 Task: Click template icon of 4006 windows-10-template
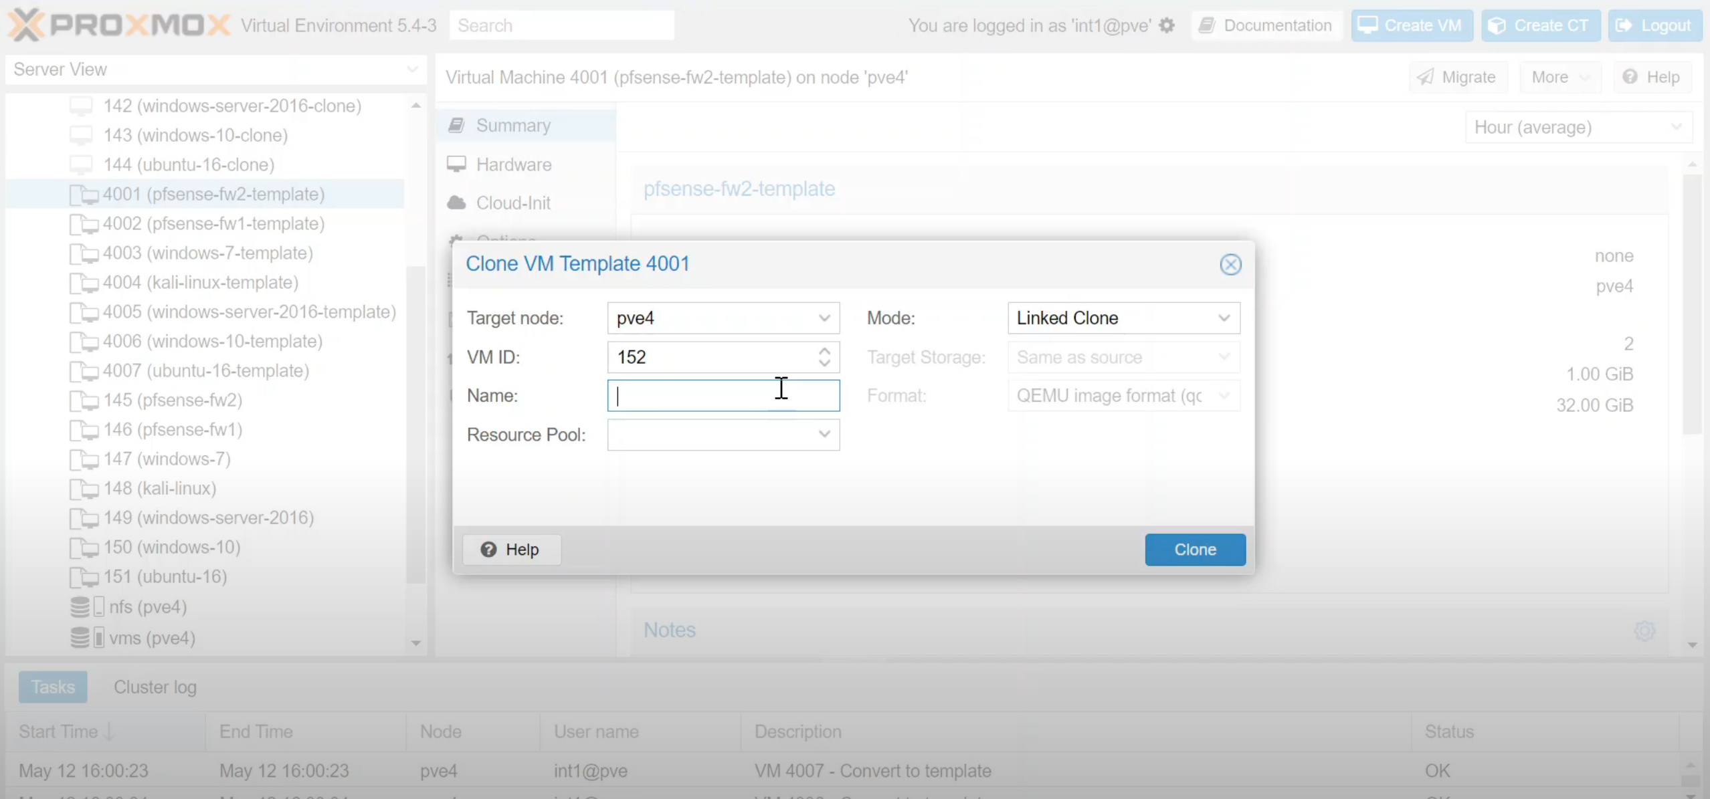(84, 342)
